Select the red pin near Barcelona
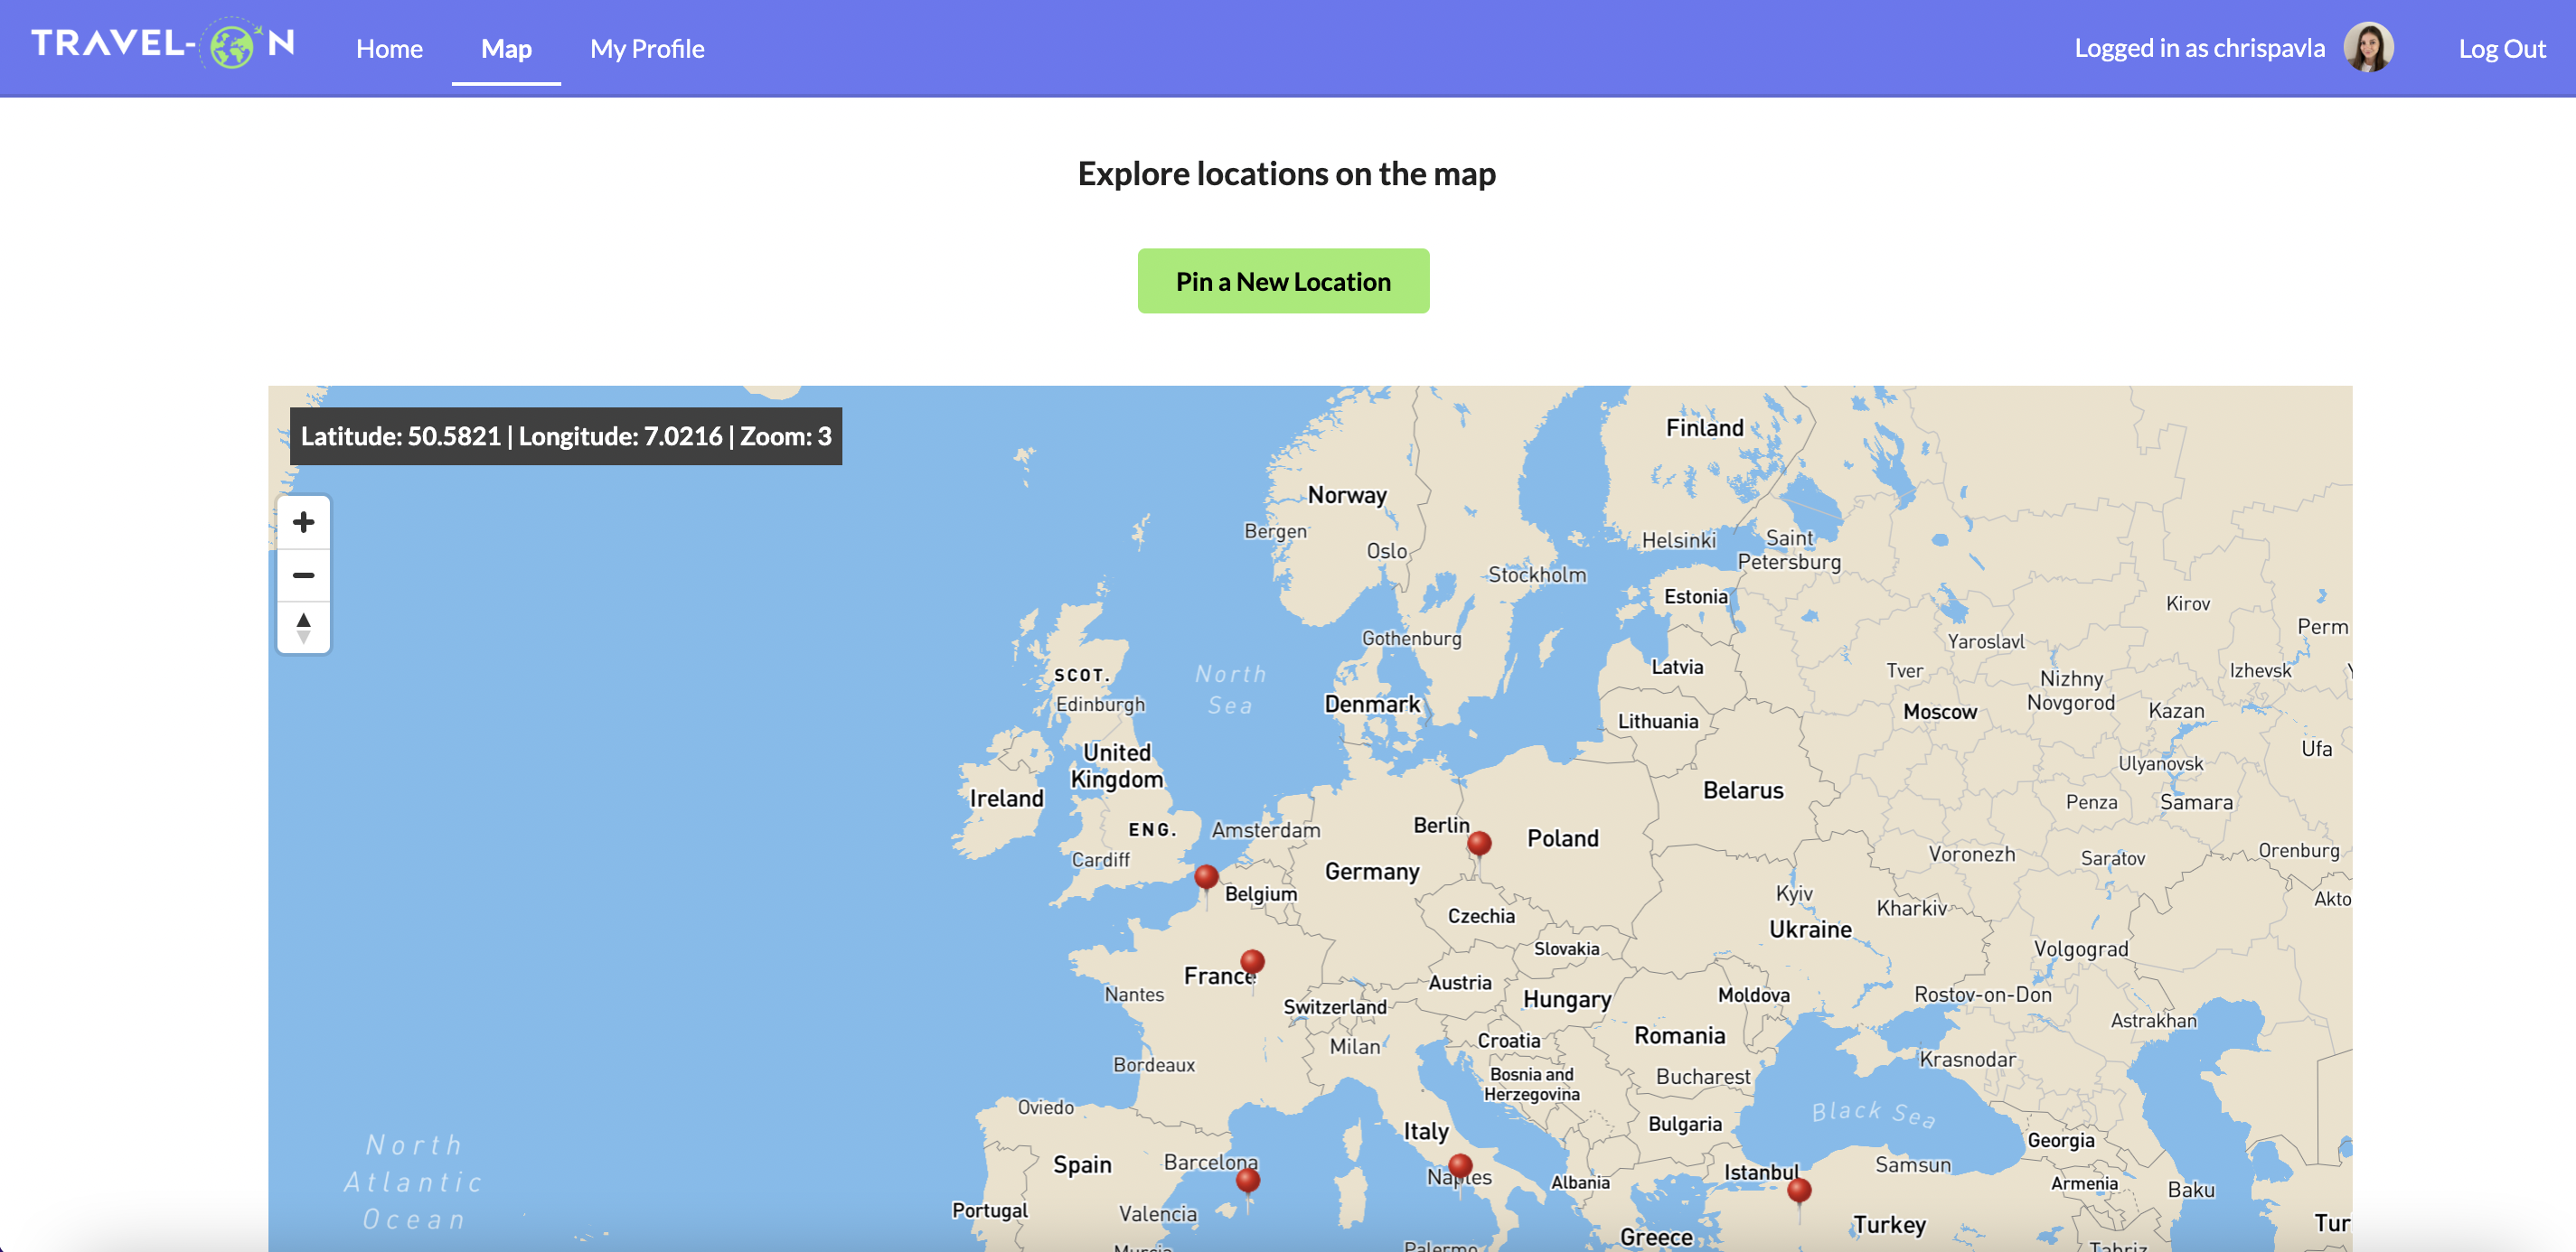The width and height of the screenshot is (2576, 1252). click(1246, 1180)
